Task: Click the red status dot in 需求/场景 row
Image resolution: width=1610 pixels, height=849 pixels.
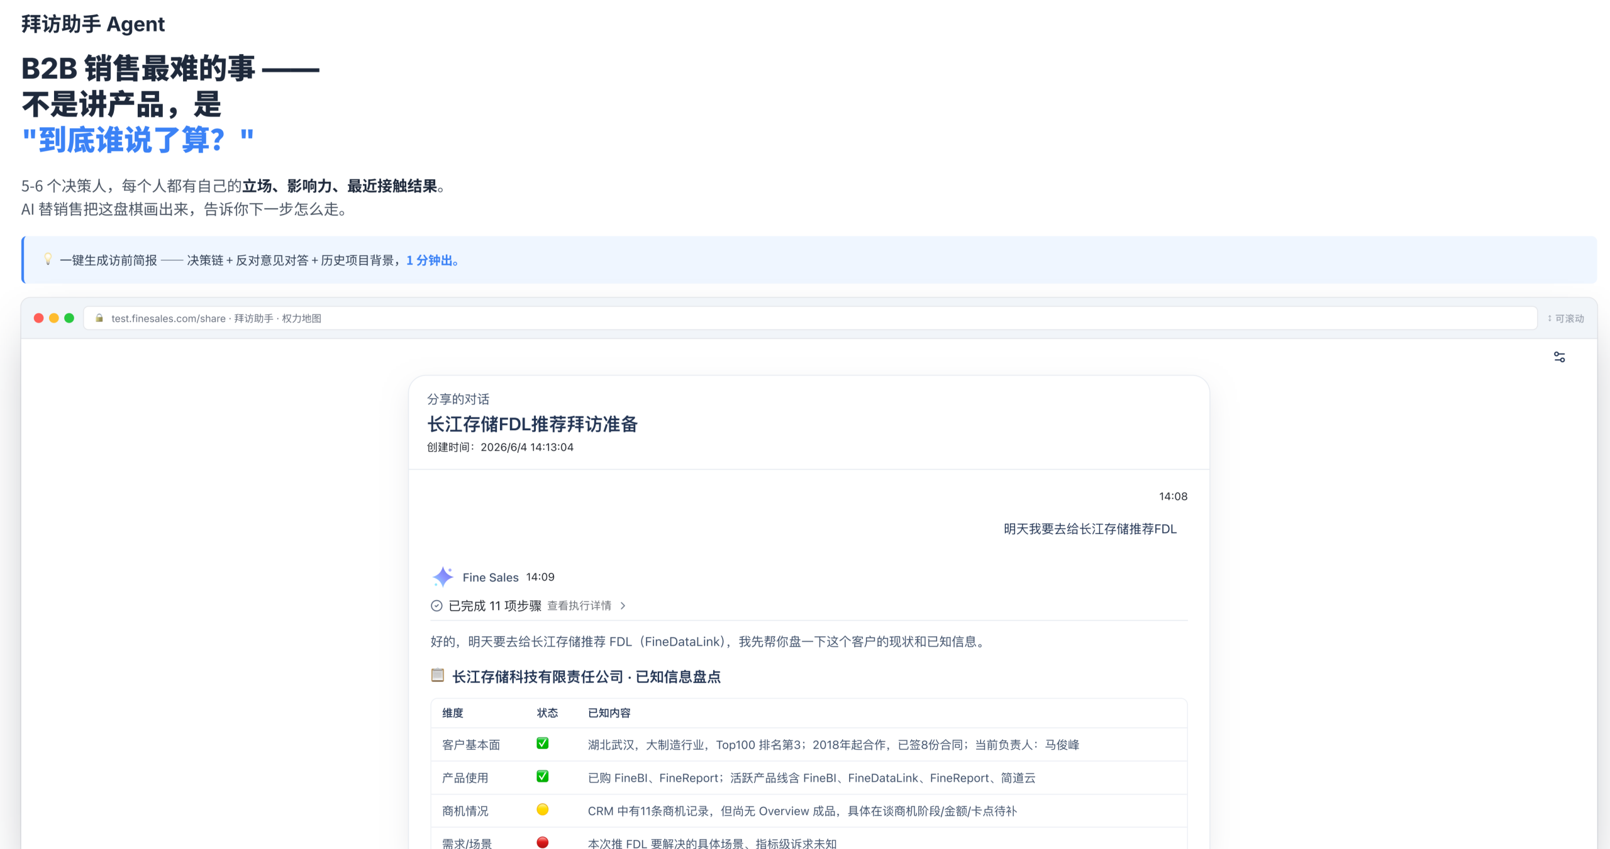Action: 542,842
